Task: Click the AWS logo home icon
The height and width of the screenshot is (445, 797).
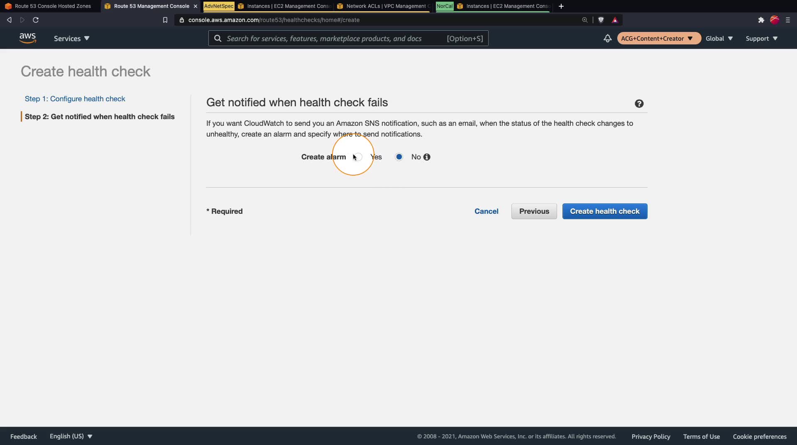Action: [27, 38]
